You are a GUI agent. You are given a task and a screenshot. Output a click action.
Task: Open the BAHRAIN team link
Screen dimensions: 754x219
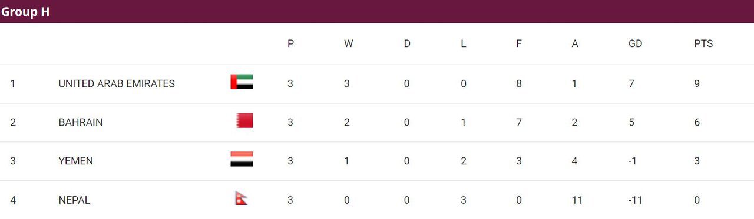pos(81,123)
